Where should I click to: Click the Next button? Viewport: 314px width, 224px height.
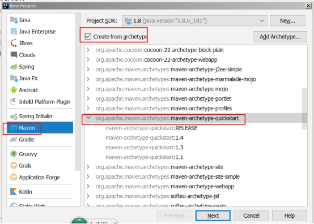pos(213,216)
